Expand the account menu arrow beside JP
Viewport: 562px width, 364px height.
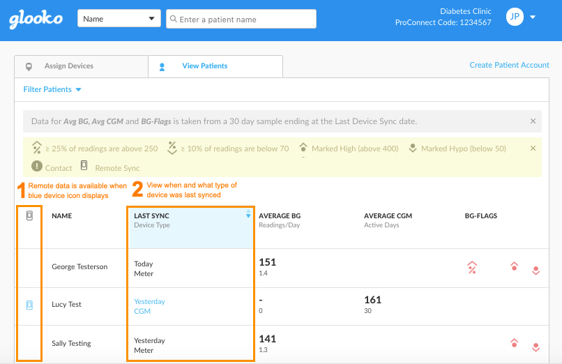533,17
